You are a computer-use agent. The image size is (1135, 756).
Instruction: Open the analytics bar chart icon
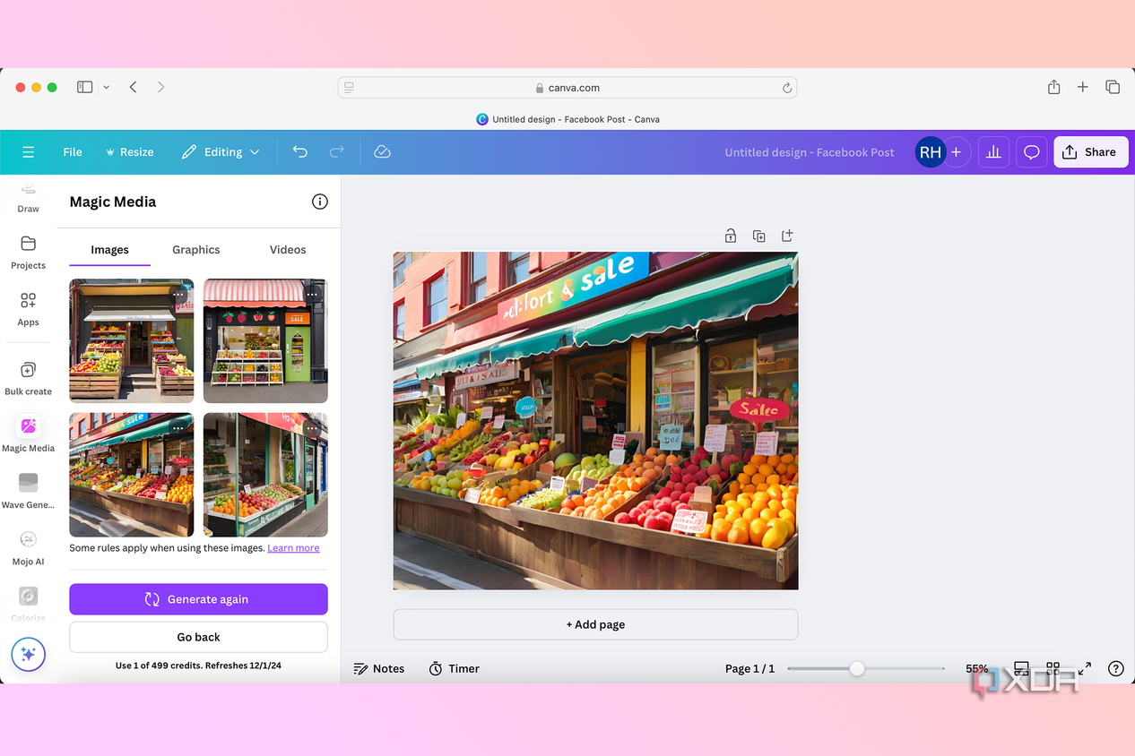(993, 152)
